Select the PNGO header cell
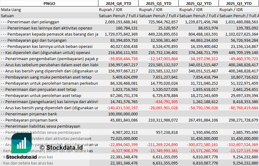259x166 pixels. [49, 3]
